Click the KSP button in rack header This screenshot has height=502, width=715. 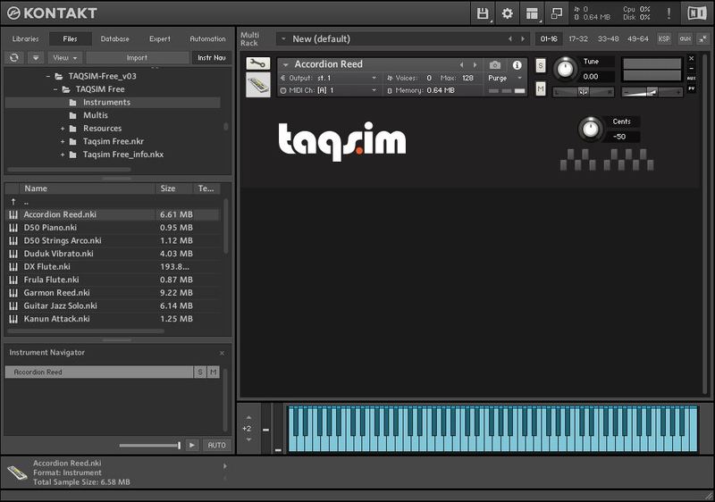[x=664, y=38]
